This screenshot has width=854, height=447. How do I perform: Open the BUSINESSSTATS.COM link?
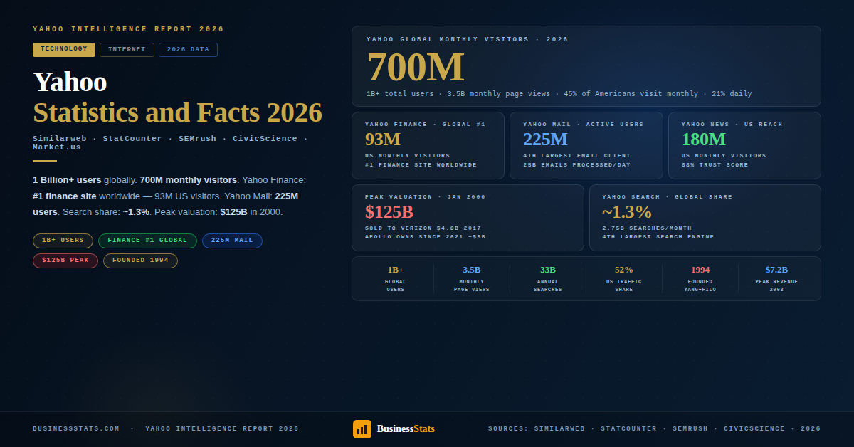click(x=75, y=428)
